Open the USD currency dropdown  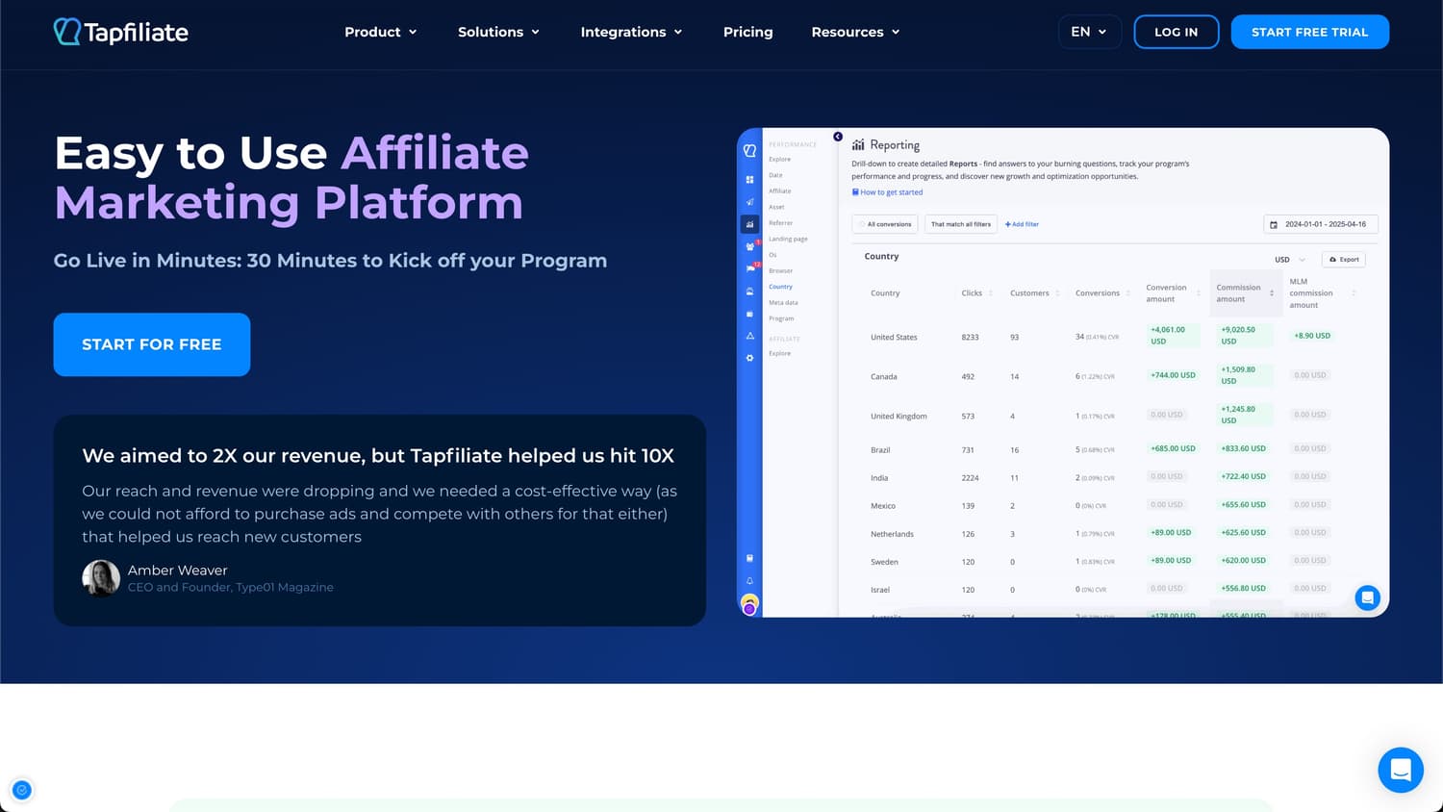pyautogui.click(x=1290, y=260)
